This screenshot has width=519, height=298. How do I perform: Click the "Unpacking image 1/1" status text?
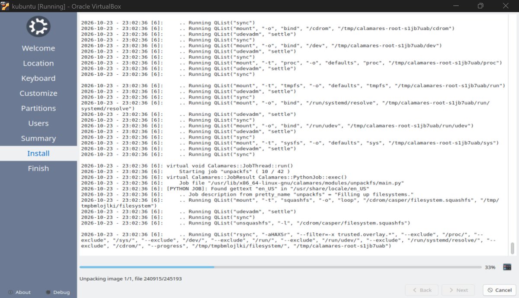[x=131, y=279]
